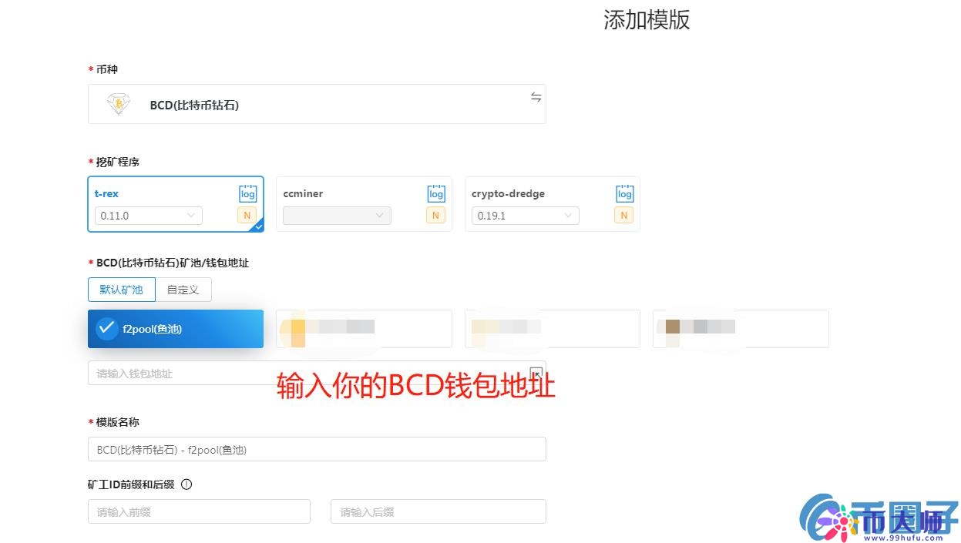Select the crypto-dredge miner card
The width and height of the screenshot is (961, 543).
point(553,204)
